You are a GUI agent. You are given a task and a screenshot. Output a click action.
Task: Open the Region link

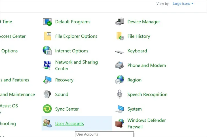pos(134,80)
